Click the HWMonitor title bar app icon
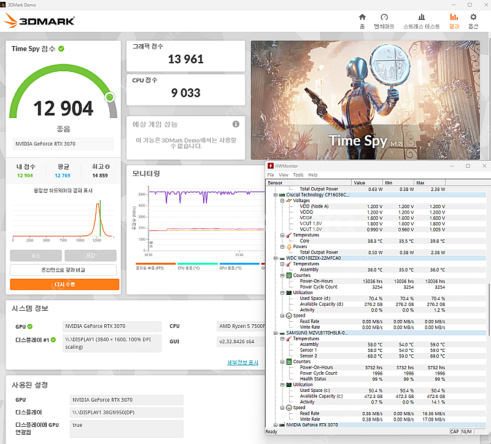Image resolution: width=491 pixels, height=444 pixels. (271, 166)
